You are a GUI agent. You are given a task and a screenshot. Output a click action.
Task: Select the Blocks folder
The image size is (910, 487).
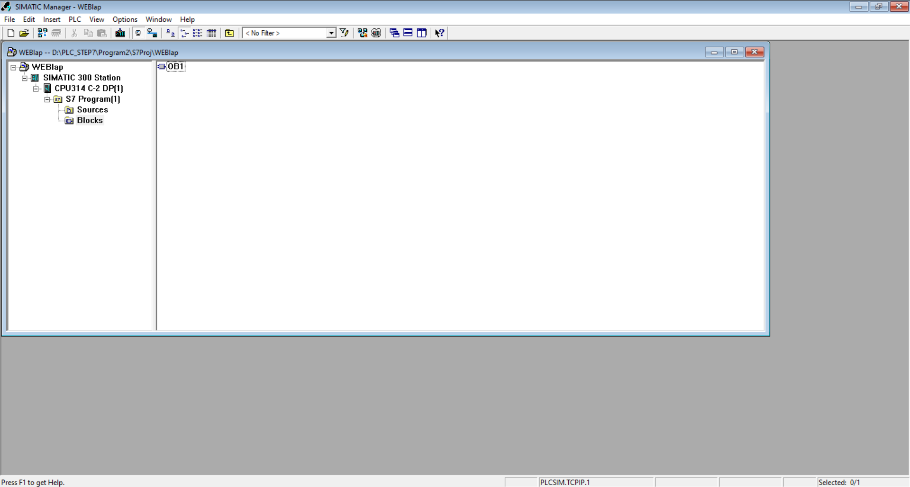tap(90, 120)
